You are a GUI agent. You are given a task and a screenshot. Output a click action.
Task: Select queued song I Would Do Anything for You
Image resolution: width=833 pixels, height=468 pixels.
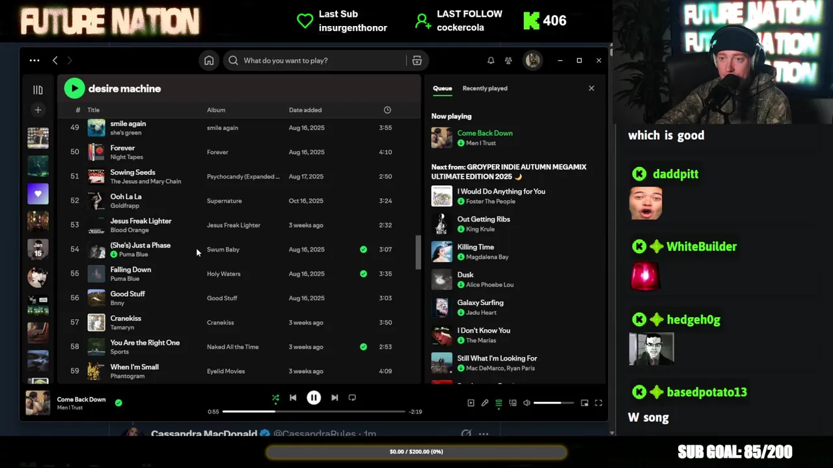pos(514,196)
